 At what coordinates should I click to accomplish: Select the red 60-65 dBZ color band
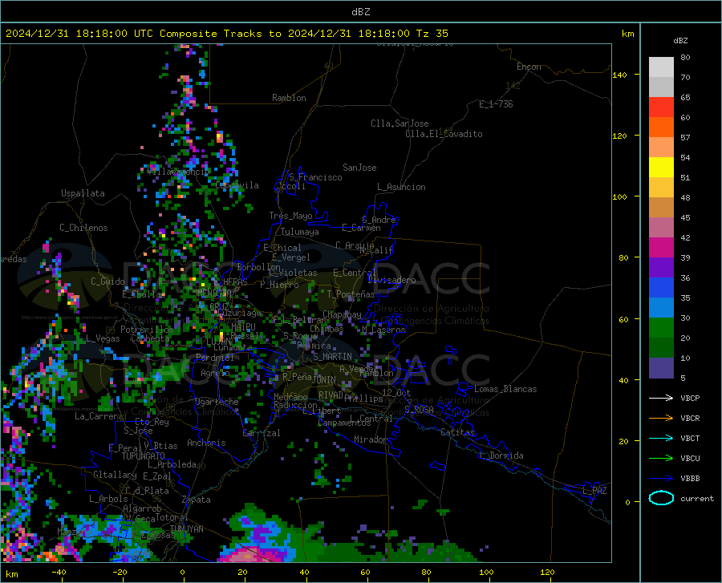661,107
